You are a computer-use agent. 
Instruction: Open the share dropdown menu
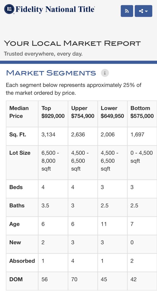point(143,11)
